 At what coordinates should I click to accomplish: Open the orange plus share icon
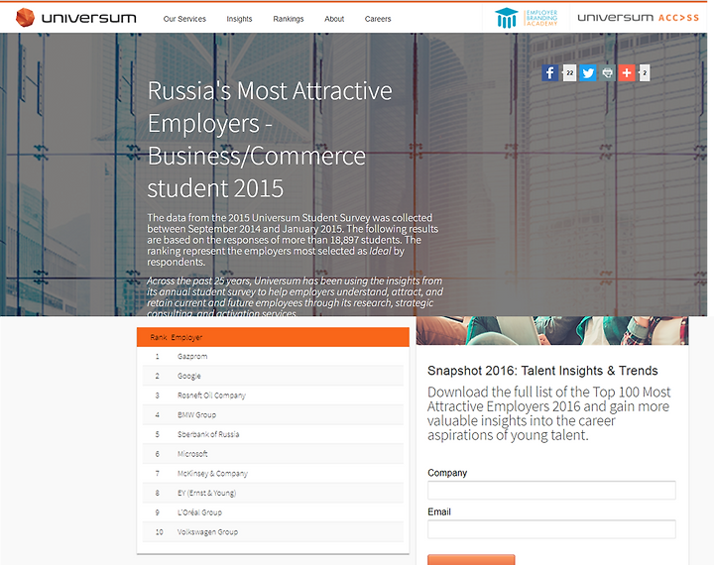point(627,72)
